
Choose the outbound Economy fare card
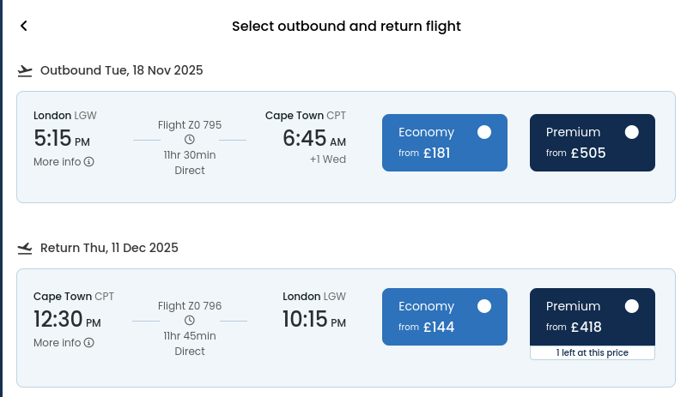[445, 142]
